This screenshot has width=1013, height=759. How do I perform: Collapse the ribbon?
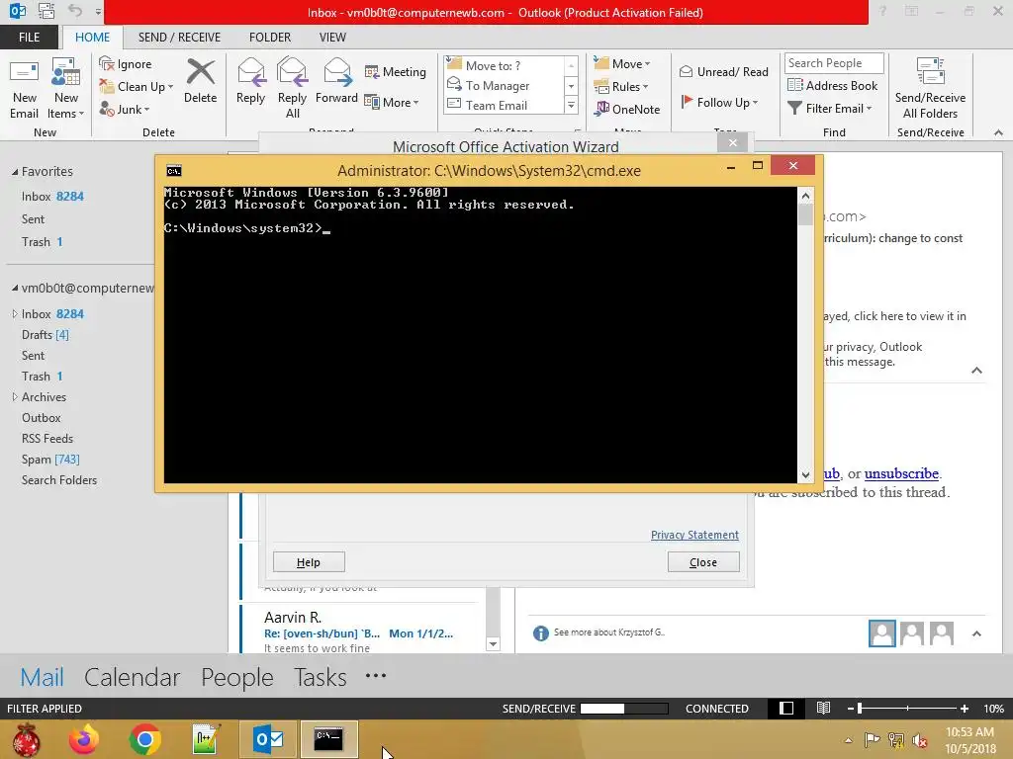(998, 132)
